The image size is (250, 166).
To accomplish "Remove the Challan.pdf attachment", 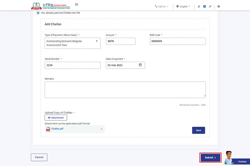I will [x=101, y=129].
